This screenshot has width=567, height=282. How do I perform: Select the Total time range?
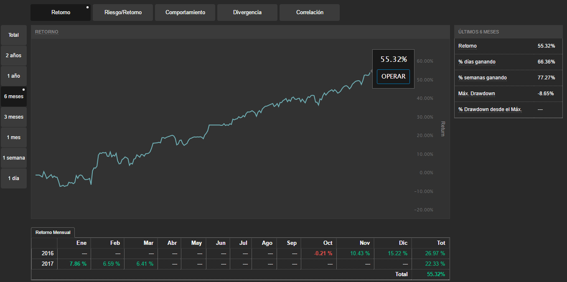click(14, 35)
